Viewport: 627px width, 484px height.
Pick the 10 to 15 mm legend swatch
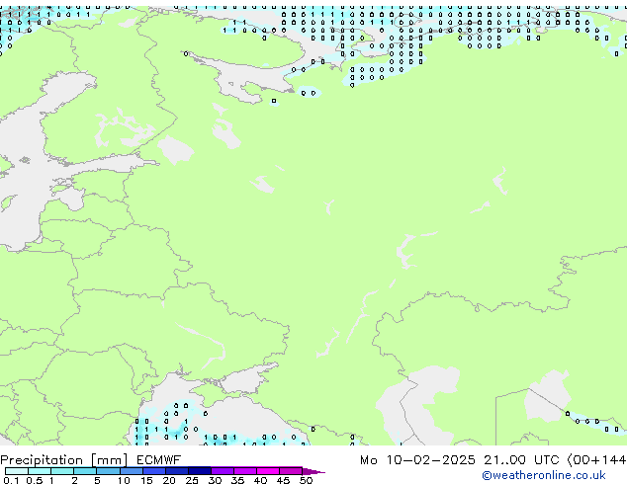(x=131, y=471)
